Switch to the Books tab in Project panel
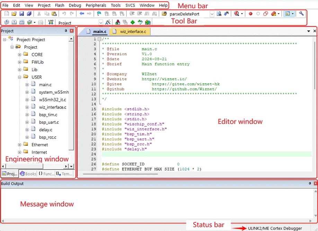The width and height of the screenshot is (318, 231). (x=28, y=174)
